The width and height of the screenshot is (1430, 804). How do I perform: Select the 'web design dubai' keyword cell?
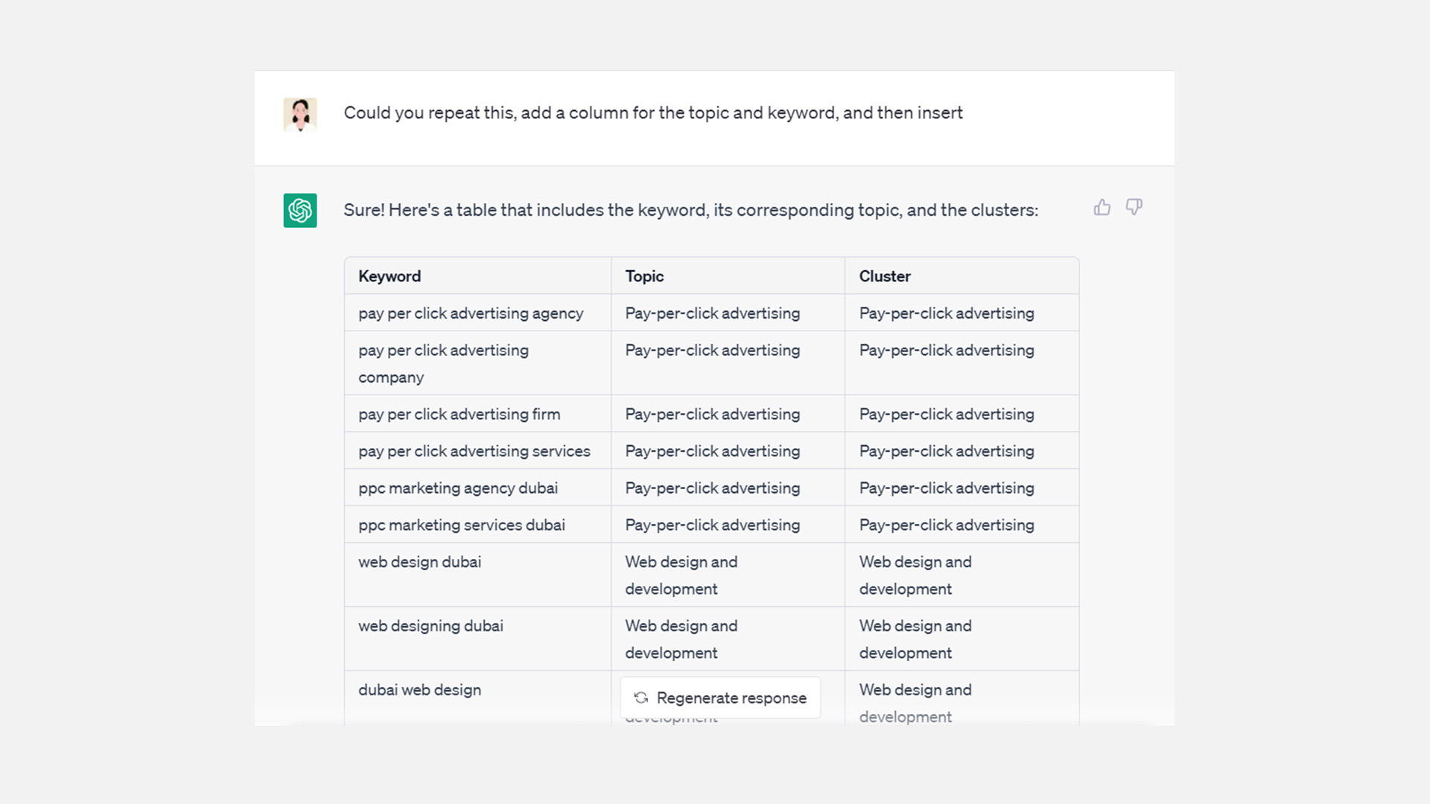tap(419, 562)
